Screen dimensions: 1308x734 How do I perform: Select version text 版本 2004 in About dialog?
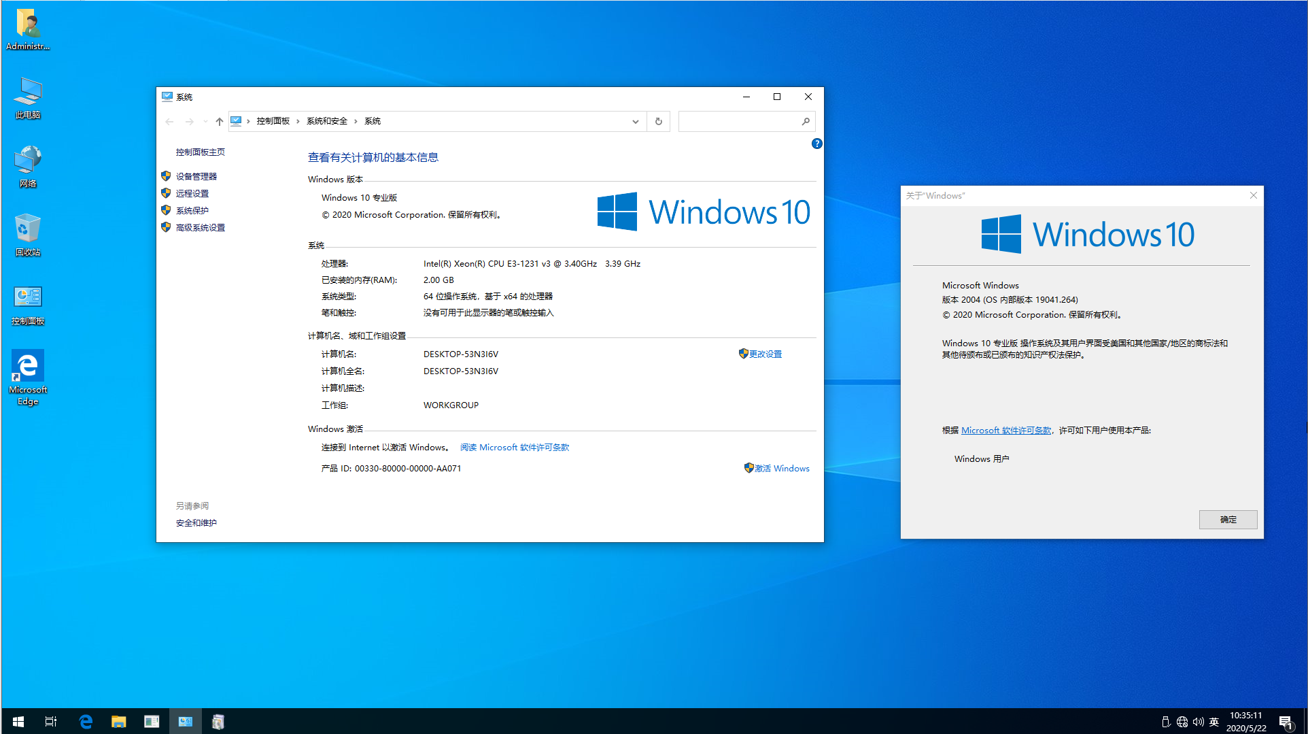tap(1010, 300)
